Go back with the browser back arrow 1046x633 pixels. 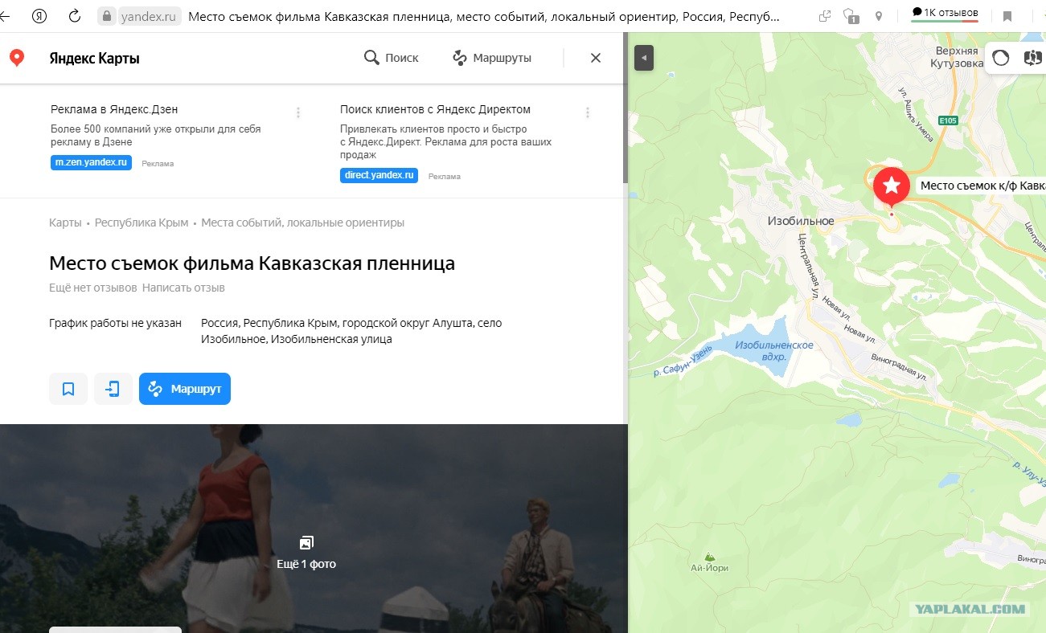pyautogui.click(x=4, y=16)
